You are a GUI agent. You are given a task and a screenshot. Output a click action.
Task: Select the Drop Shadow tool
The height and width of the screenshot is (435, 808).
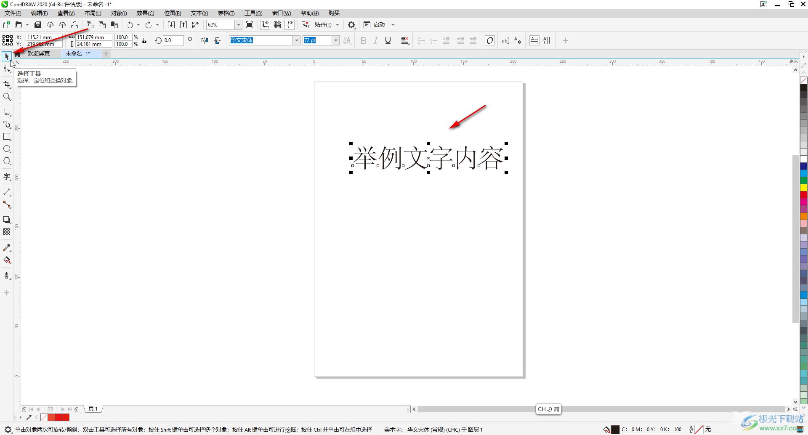pos(7,220)
